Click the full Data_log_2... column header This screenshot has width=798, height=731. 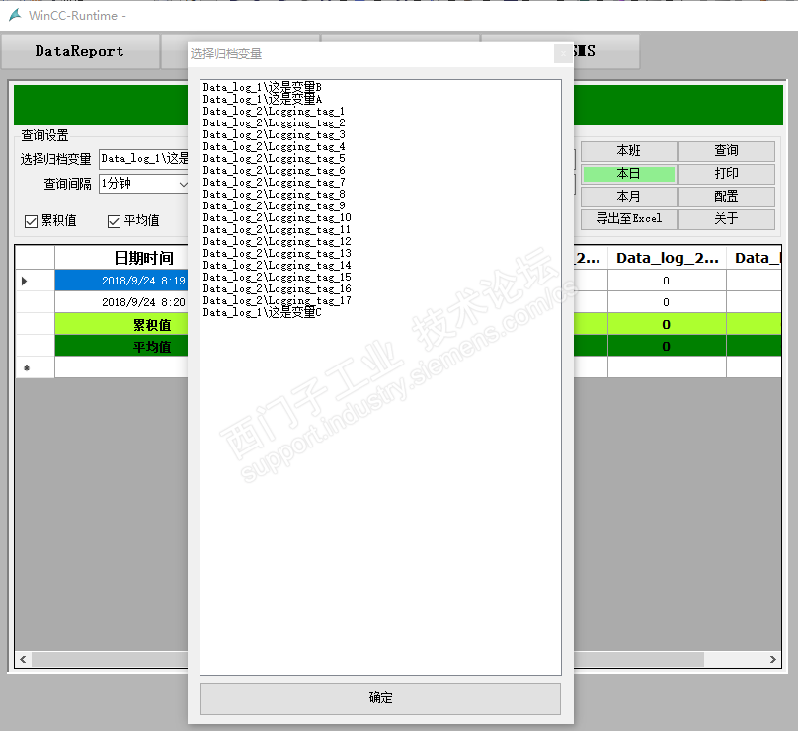[x=668, y=258]
